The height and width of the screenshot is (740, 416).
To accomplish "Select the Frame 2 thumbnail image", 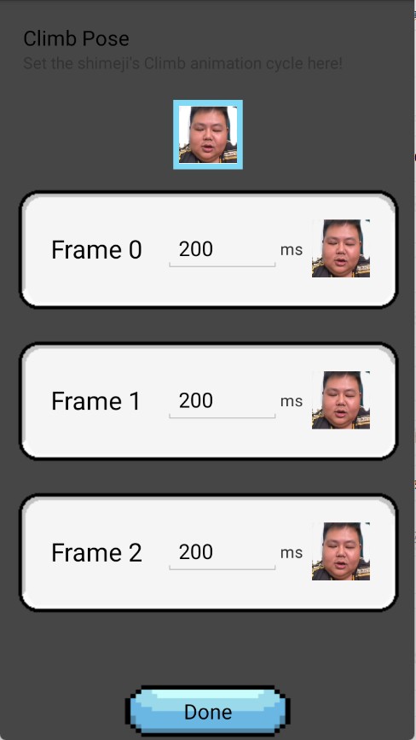I will (x=341, y=551).
